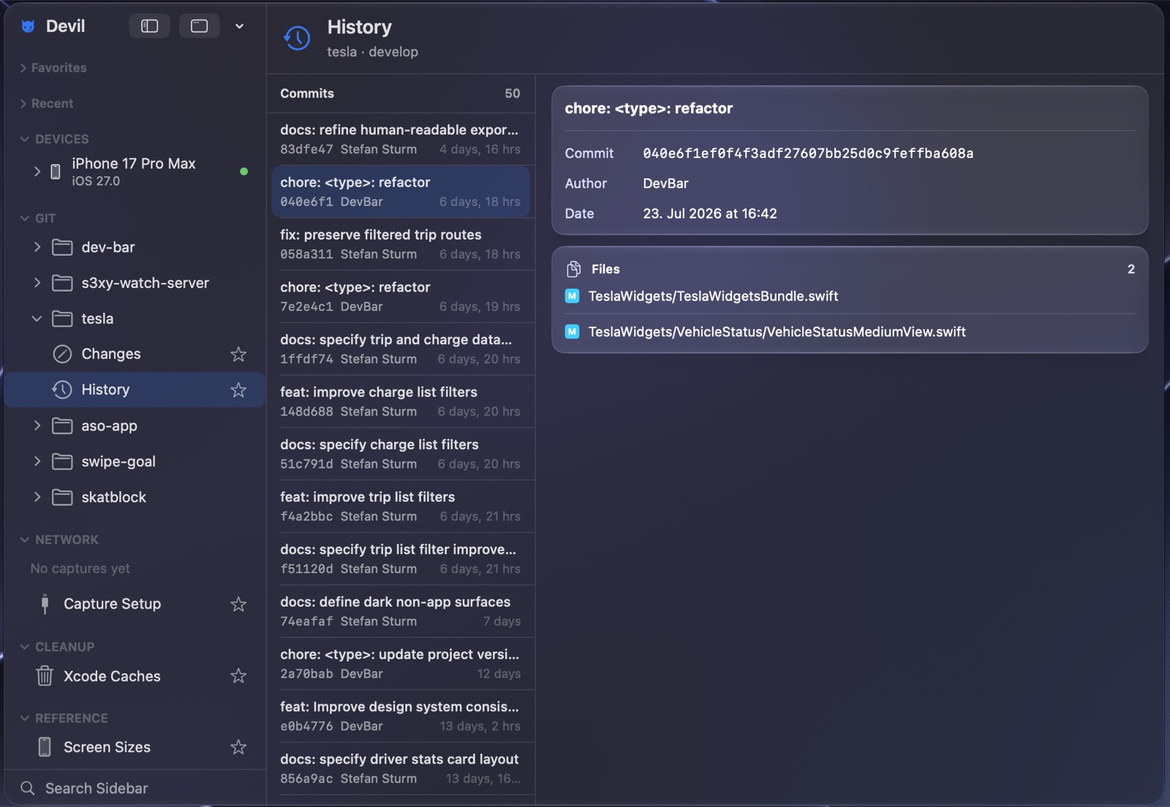Collapse the GIT section

pos(25,218)
